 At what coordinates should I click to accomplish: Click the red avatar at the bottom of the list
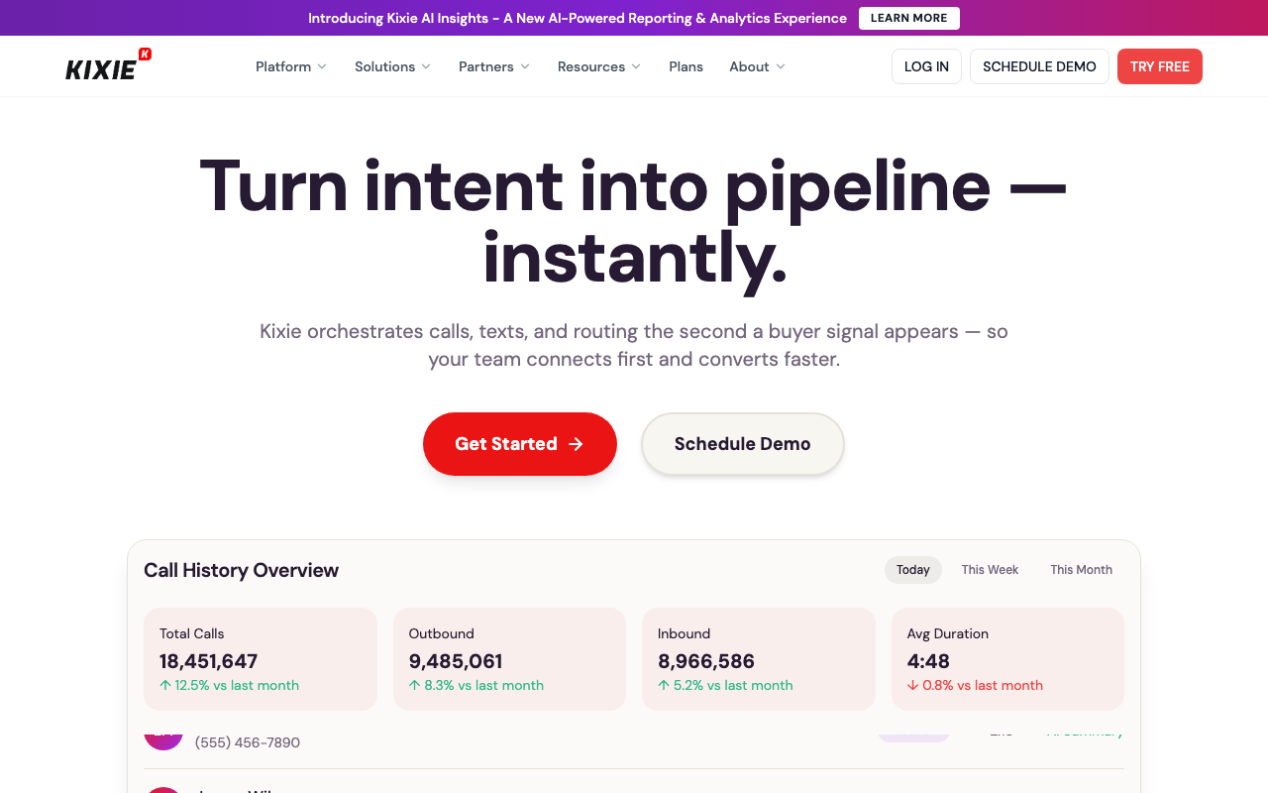[163, 789]
